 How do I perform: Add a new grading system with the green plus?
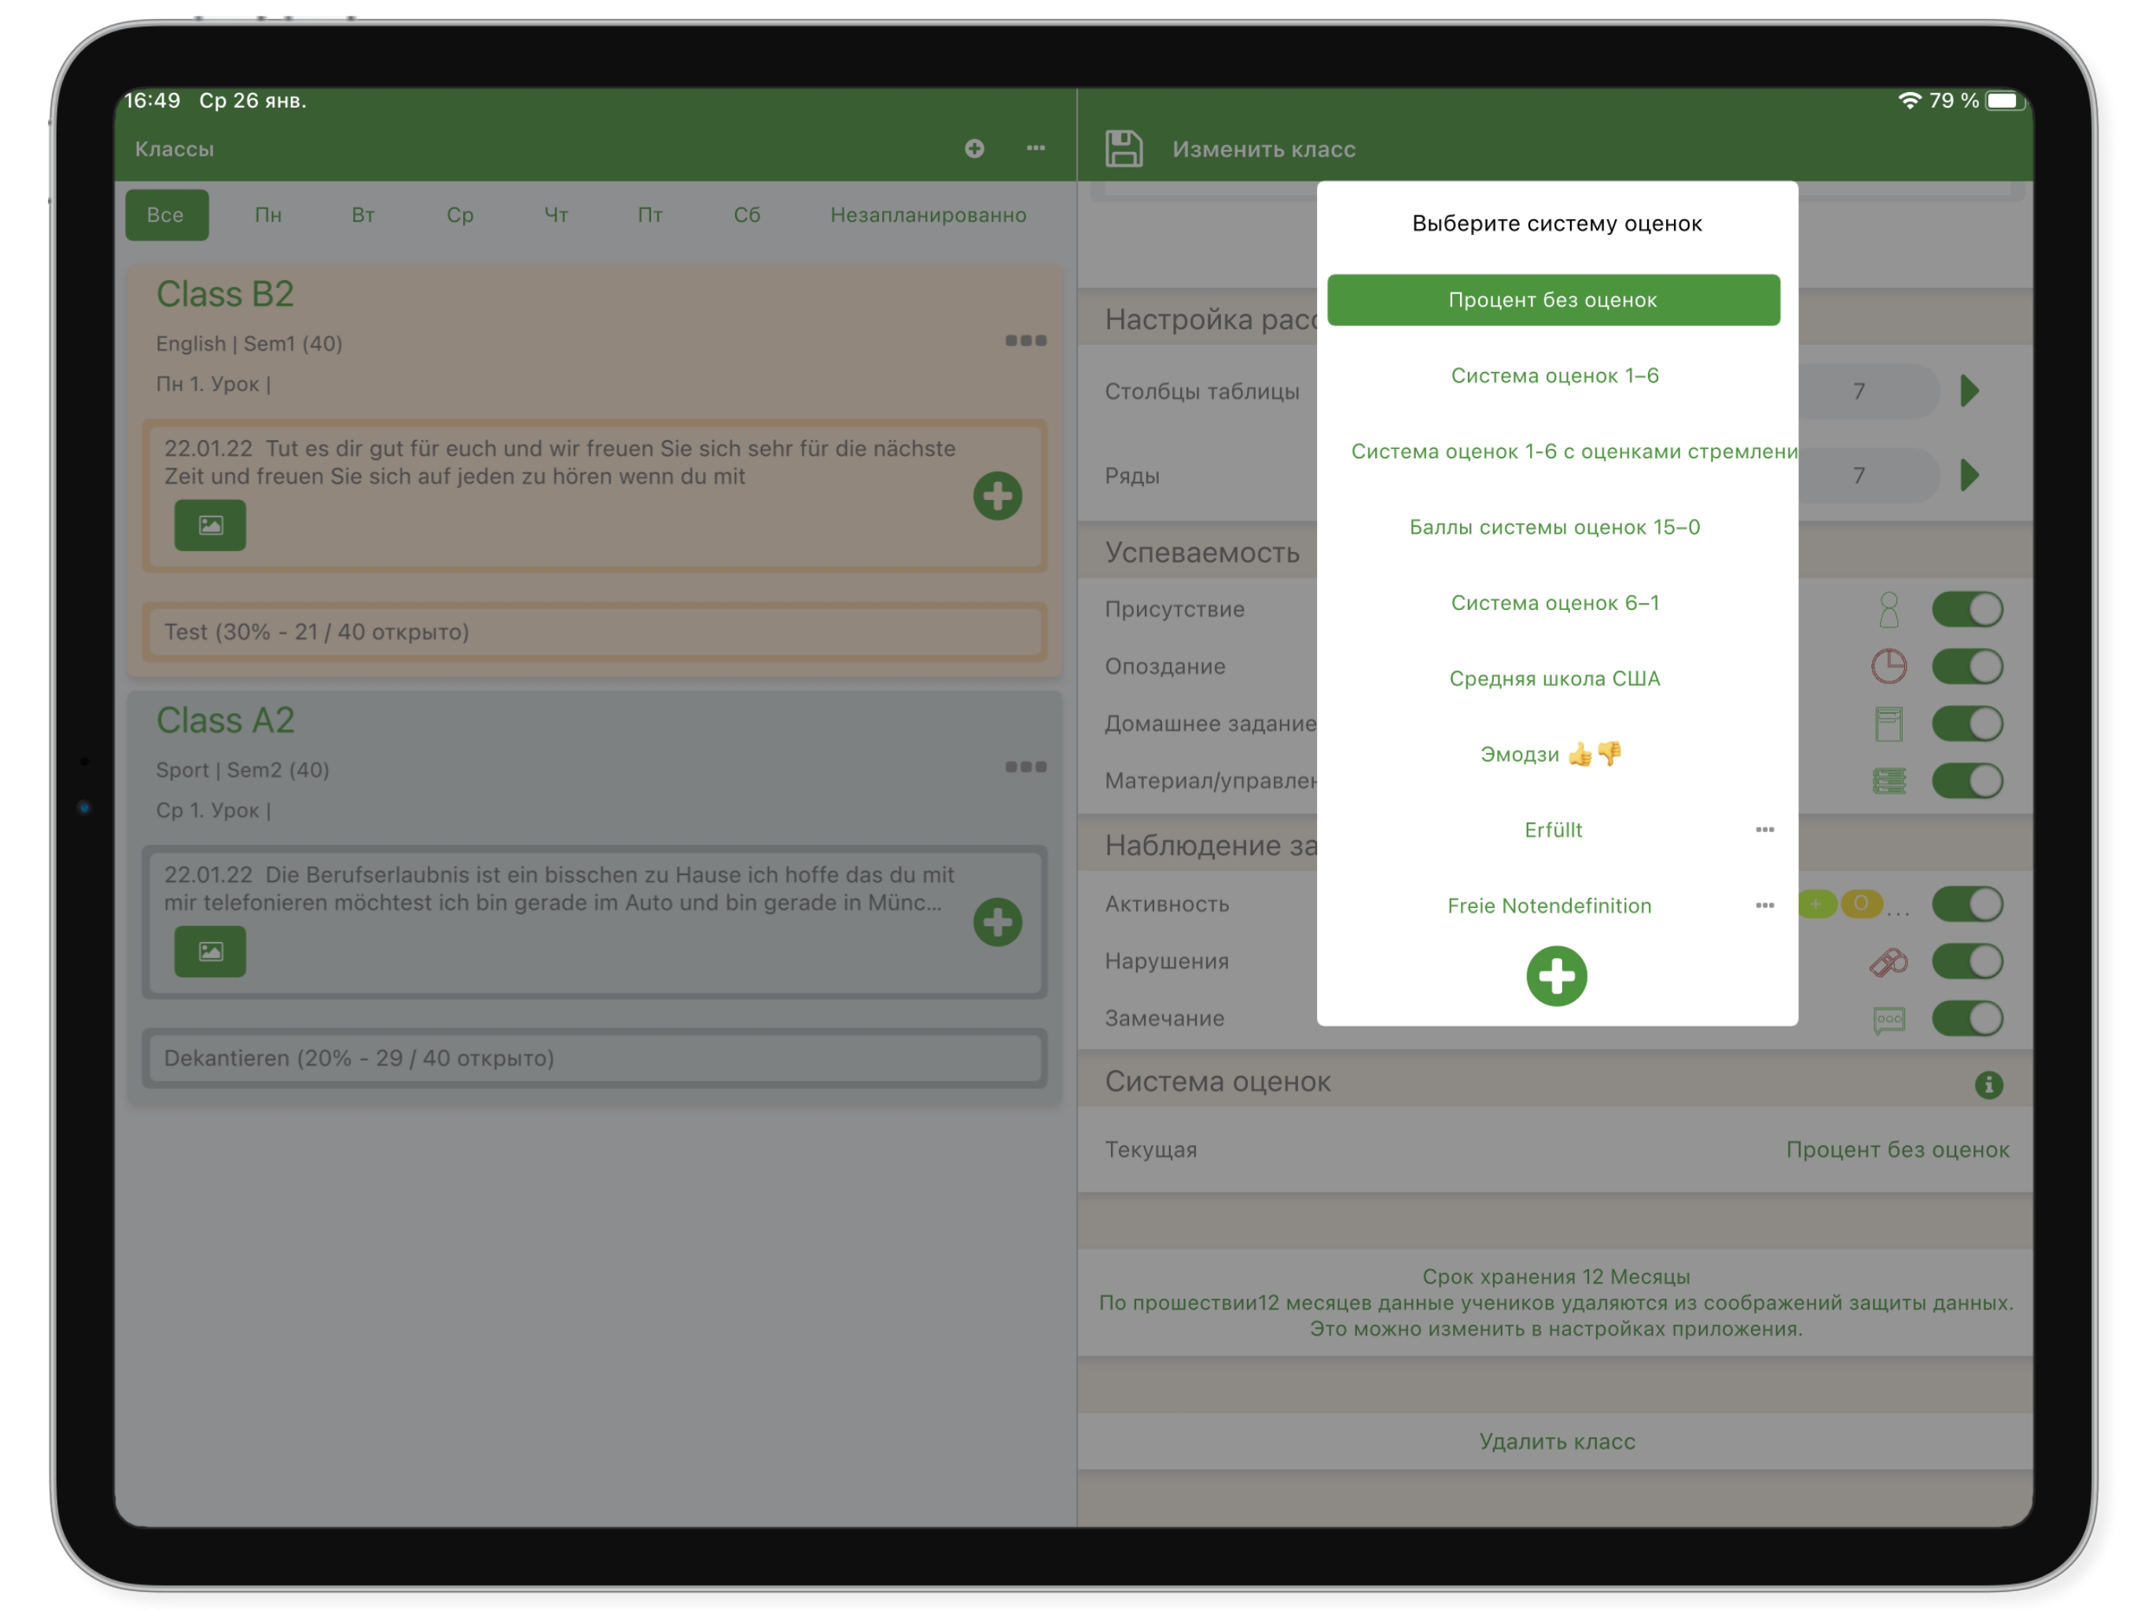(1556, 976)
